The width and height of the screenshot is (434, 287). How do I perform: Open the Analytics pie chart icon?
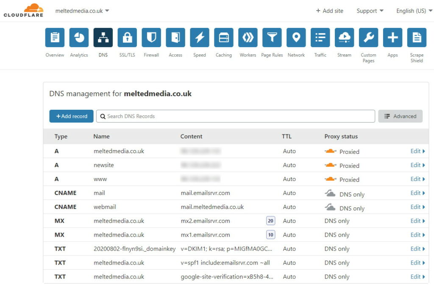[x=79, y=37]
